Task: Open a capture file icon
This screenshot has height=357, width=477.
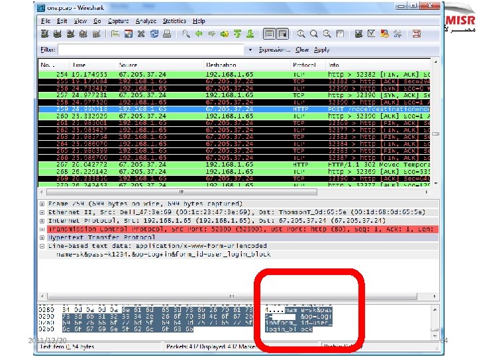Action: tap(115, 34)
